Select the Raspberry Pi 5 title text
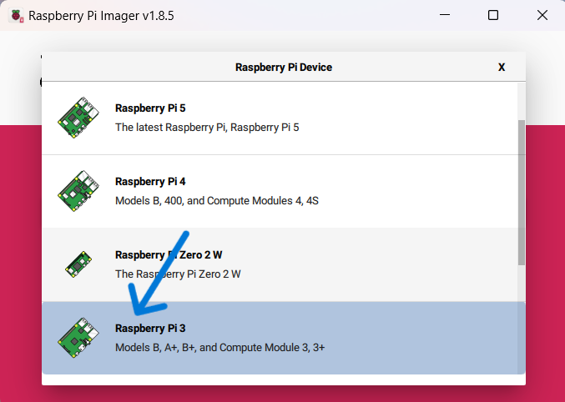Image resolution: width=565 pixels, height=402 pixels. [150, 108]
